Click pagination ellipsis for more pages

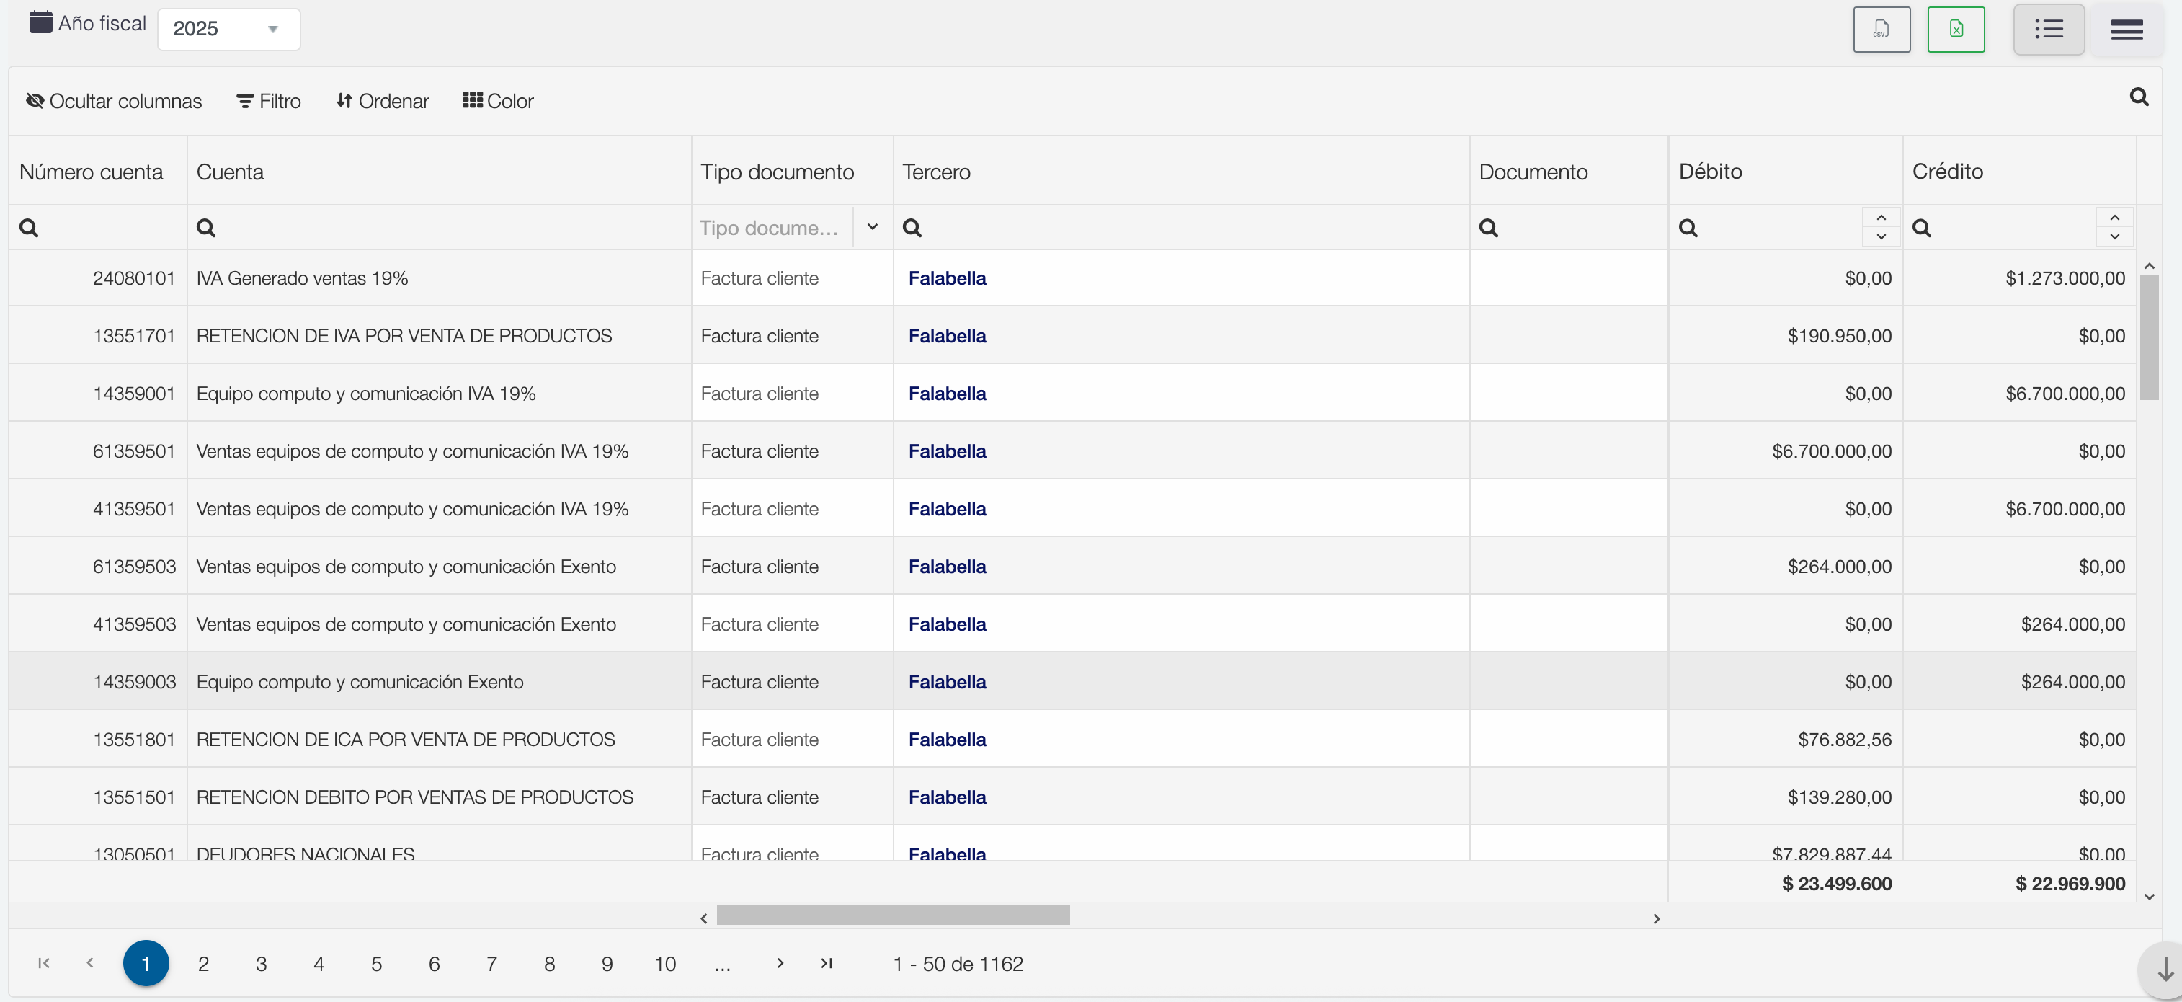(x=723, y=964)
